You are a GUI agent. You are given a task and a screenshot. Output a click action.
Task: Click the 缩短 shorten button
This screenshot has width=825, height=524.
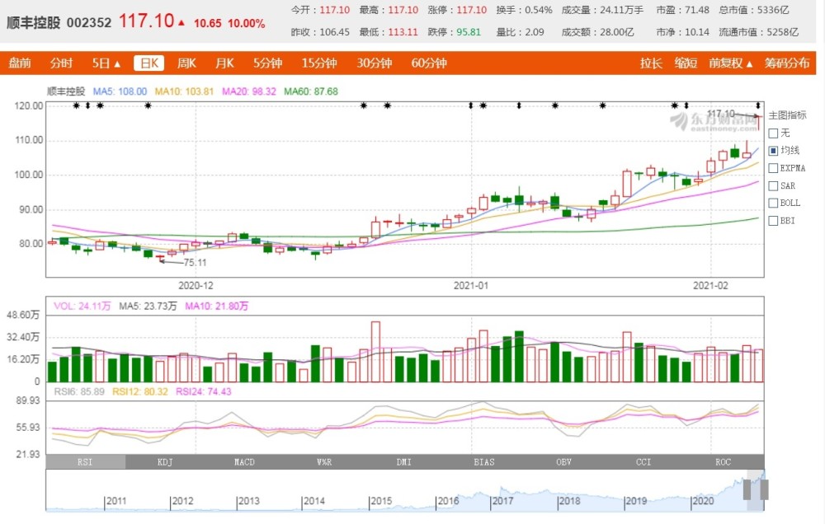686,63
